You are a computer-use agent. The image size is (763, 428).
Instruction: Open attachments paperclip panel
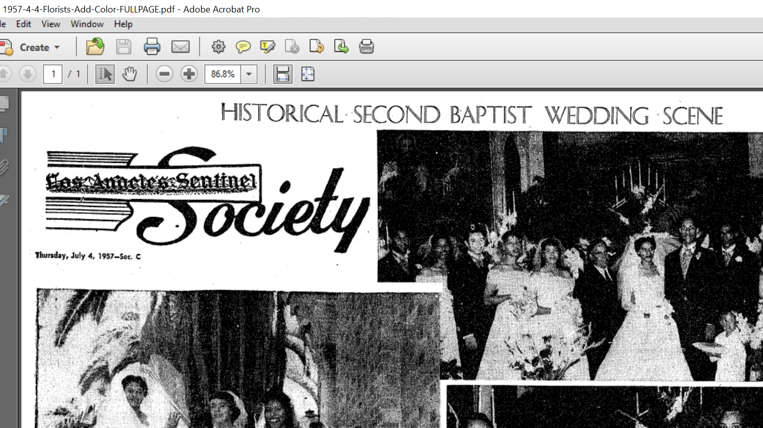4,167
